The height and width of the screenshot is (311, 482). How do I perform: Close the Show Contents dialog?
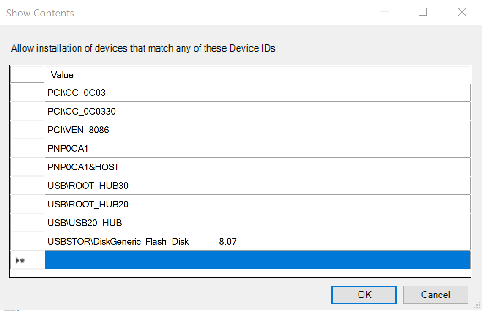click(462, 12)
